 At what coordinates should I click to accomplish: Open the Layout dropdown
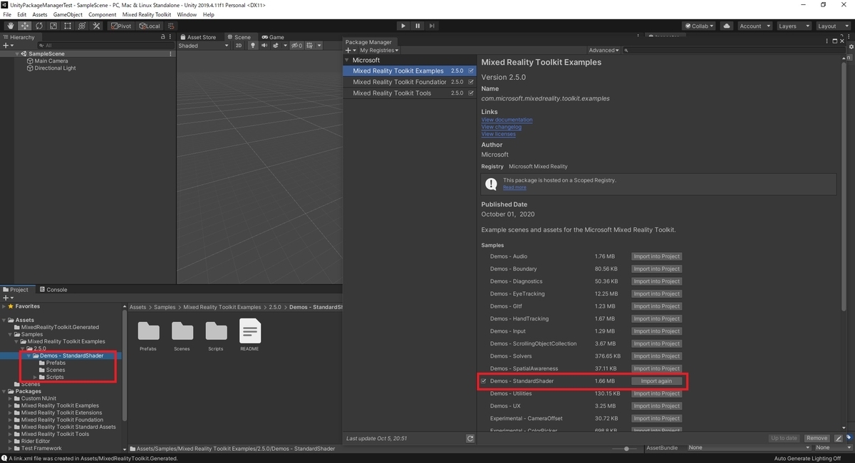click(832, 26)
